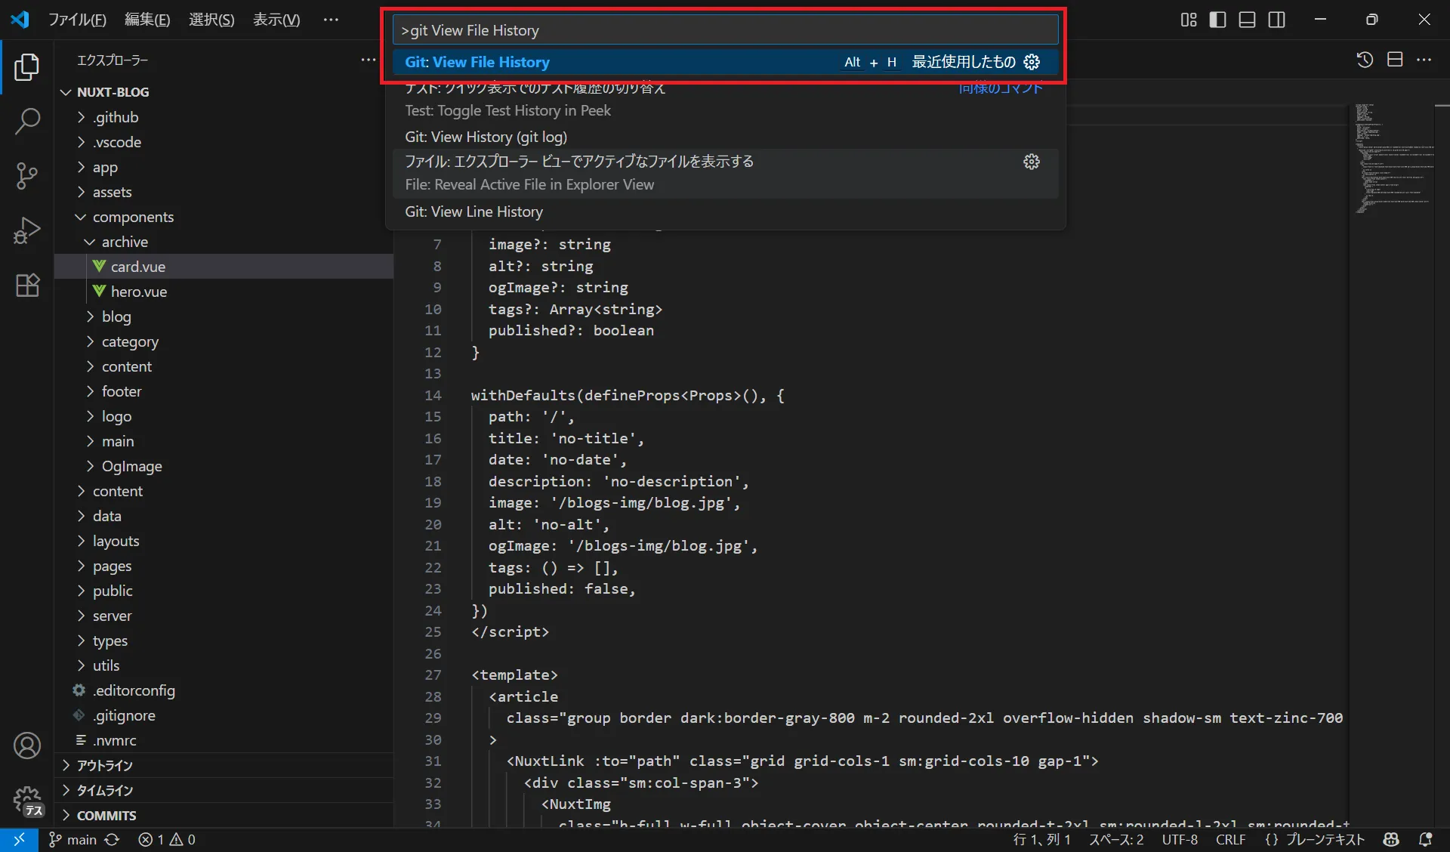Open the problems errors and warnings indicator

click(167, 839)
